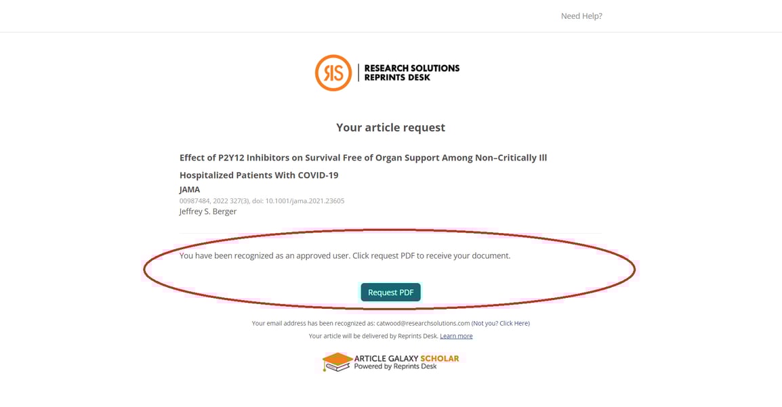Select the Research Solutions Reprints Desk wordmark

411,72
